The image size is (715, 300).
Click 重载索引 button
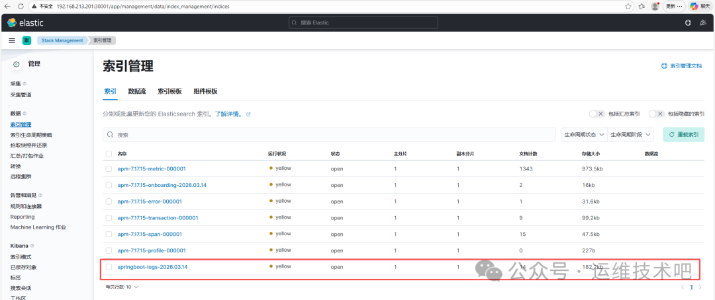coord(683,135)
